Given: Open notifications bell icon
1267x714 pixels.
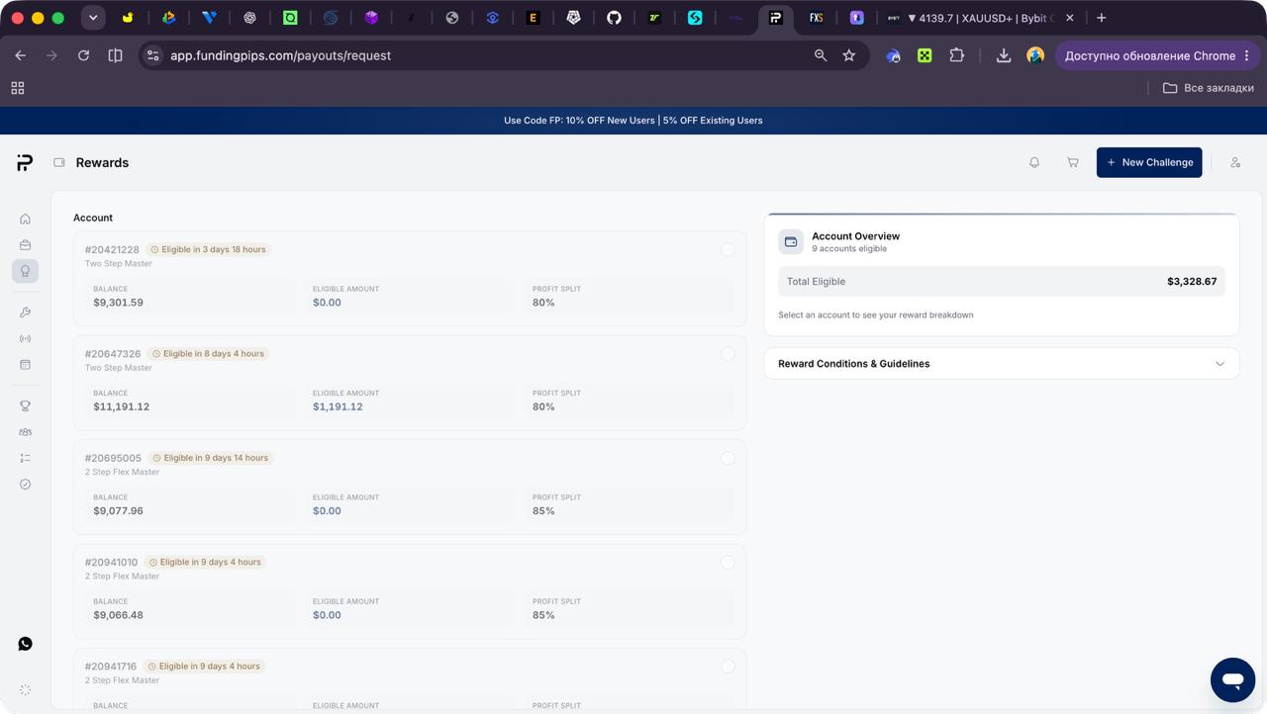Looking at the screenshot, I should click(x=1034, y=162).
